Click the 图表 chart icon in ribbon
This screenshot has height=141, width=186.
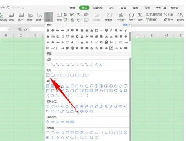pos(59,17)
